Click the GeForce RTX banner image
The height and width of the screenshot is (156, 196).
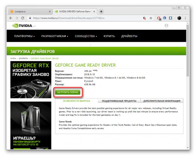tap(31, 80)
